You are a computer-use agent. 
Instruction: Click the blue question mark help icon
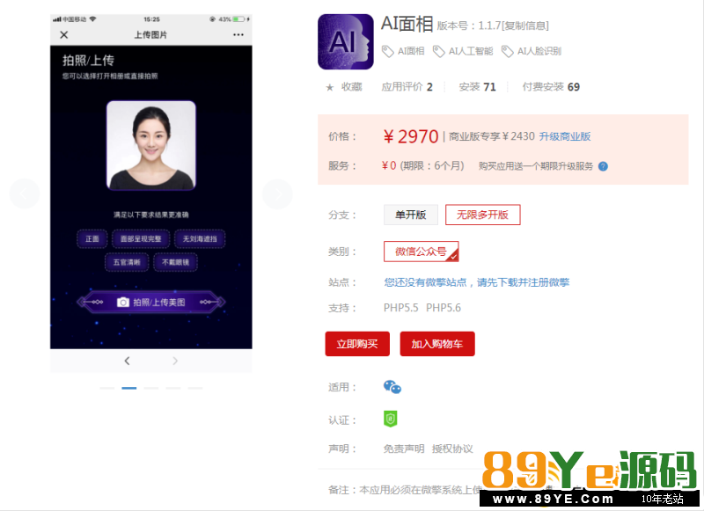(603, 166)
